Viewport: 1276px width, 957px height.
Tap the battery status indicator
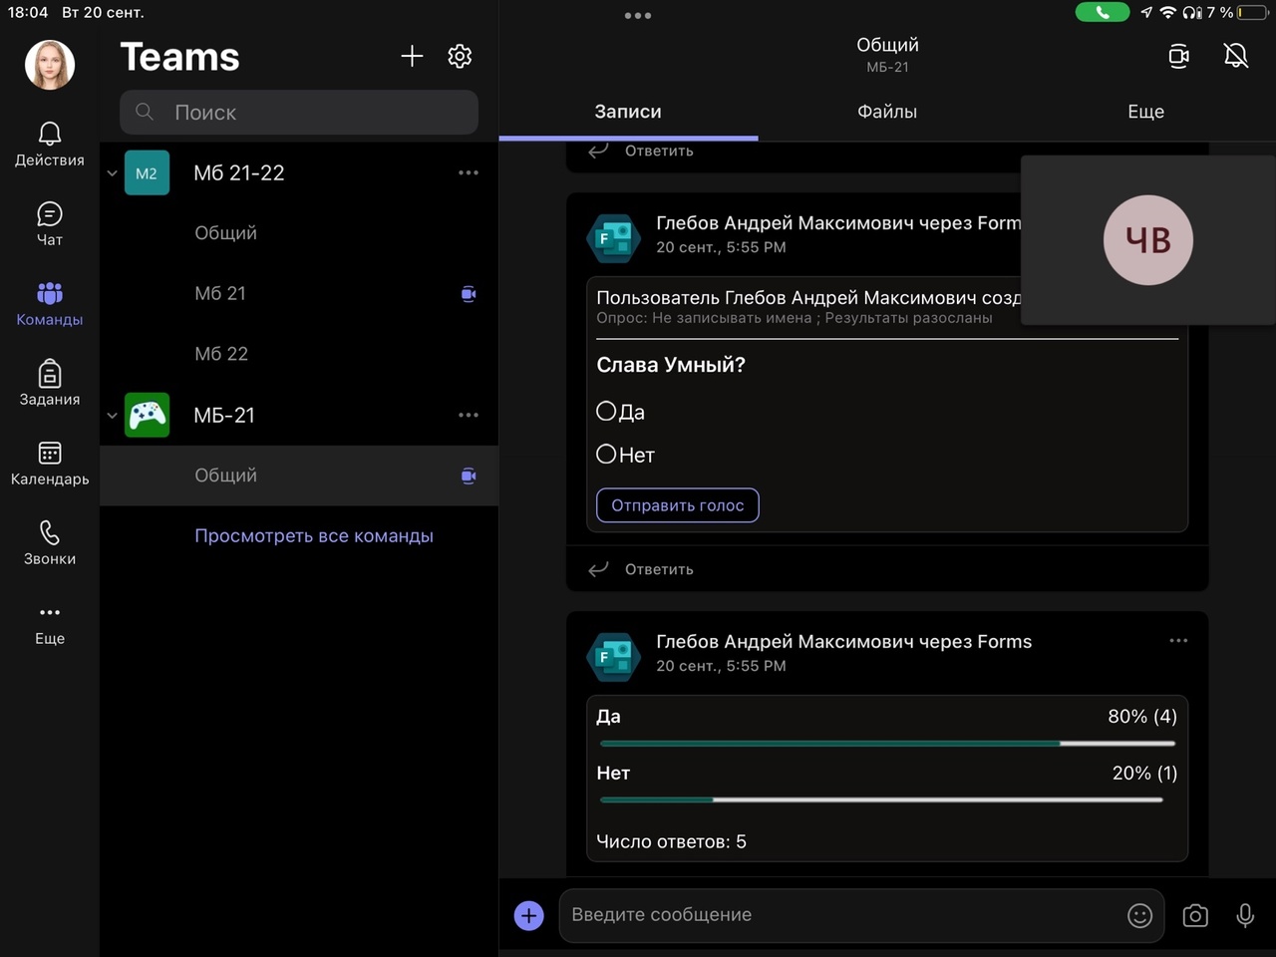(1254, 13)
